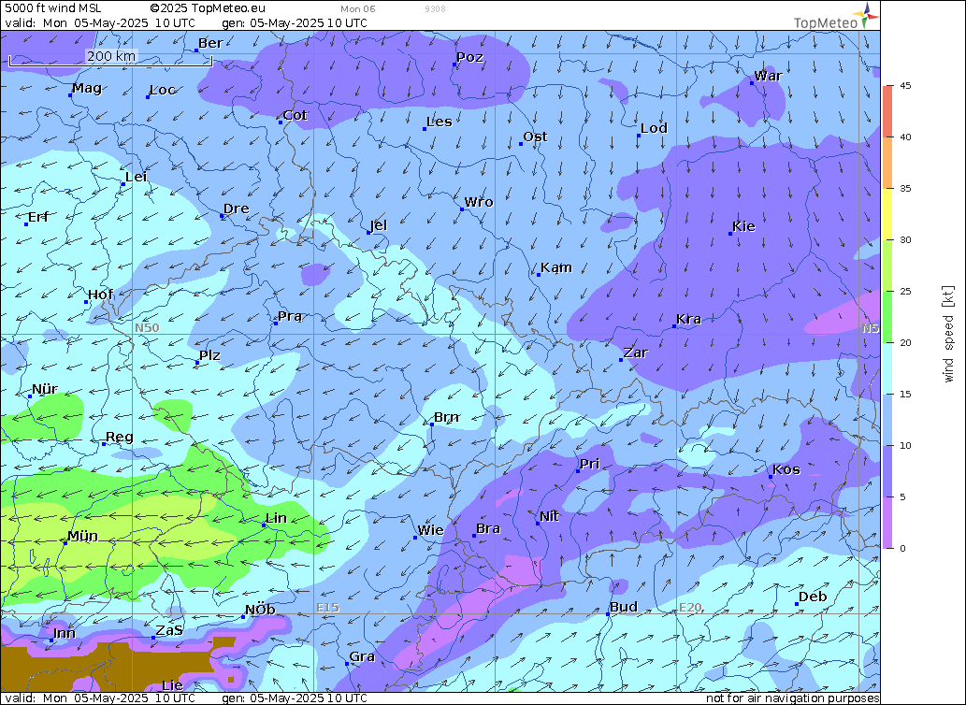The width and height of the screenshot is (966, 705).
Task: Click the NÖb city label
Action: click(x=260, y=611)
